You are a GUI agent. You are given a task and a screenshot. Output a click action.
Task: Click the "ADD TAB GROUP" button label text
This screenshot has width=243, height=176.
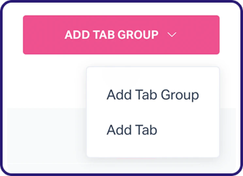(111, 35)
